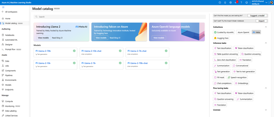This screenshot has height=117, width=274.
Task: Click View models on the Llama 2 banner
Action: (44, 38)
